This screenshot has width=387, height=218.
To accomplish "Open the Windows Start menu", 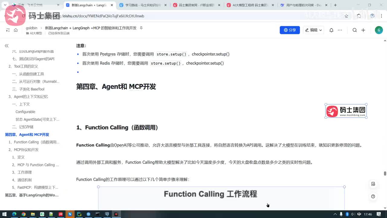I will click(5, 214).
